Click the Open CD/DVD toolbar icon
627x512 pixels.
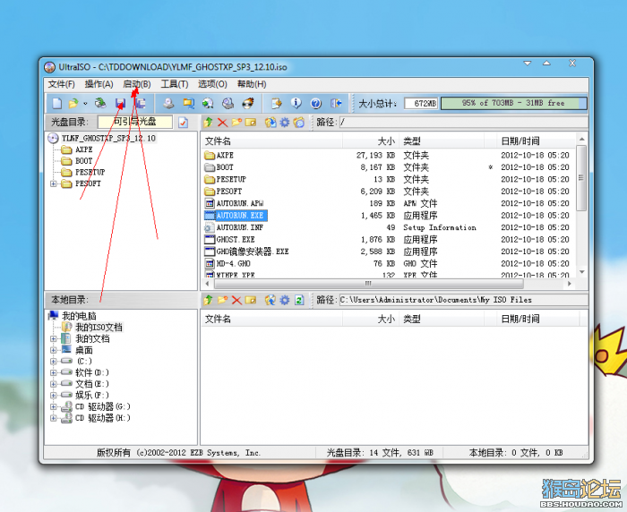(x=100, y=104)
